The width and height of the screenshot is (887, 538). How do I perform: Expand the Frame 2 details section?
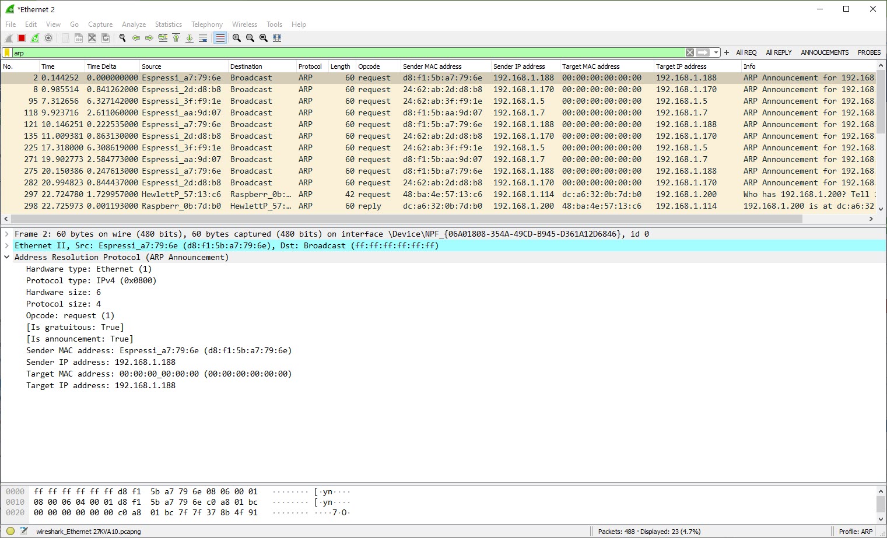pos(6,234)
